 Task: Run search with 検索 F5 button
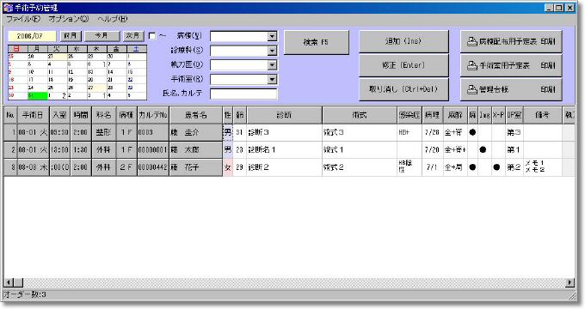(317, 42)
